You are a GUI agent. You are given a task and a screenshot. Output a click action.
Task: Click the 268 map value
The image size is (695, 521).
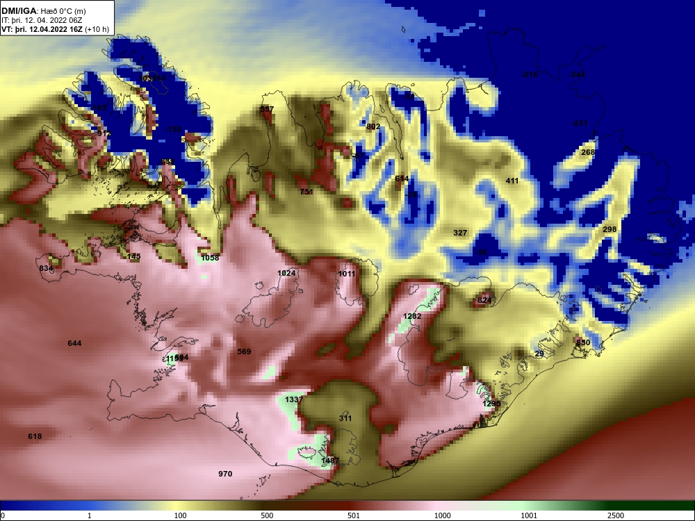click(x=588, y=152)
